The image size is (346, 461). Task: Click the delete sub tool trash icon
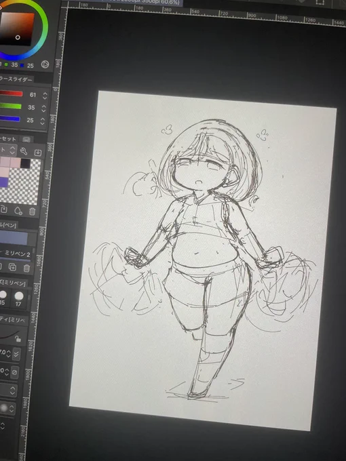(x=26, y=268)
